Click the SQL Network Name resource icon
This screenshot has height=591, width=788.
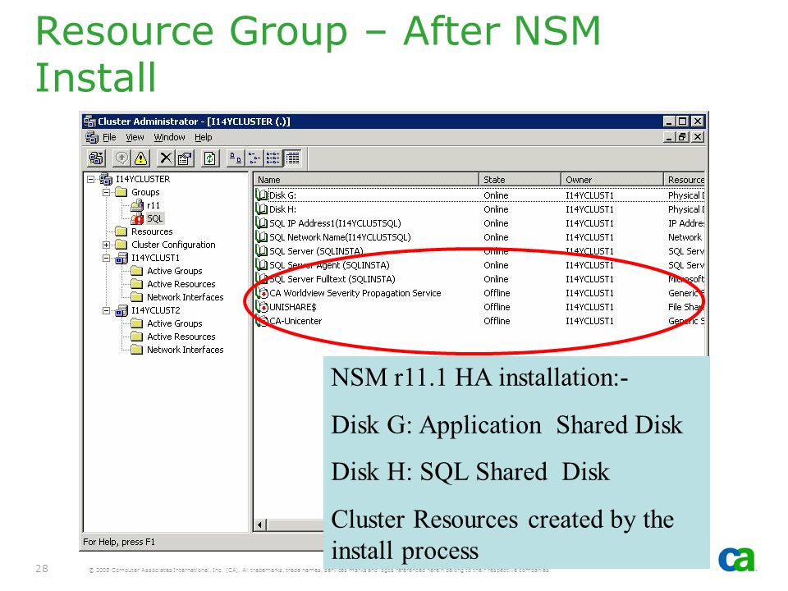tap(261, 237)
